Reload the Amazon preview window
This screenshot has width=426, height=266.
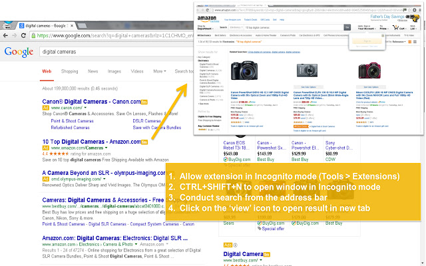coord(208,10)
